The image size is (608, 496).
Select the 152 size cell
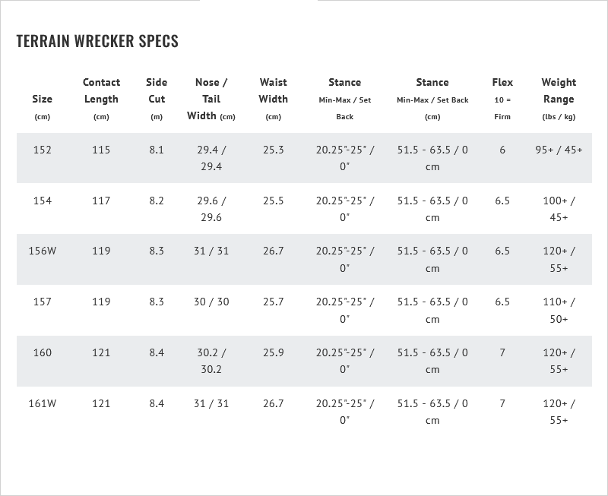[43, 150]
